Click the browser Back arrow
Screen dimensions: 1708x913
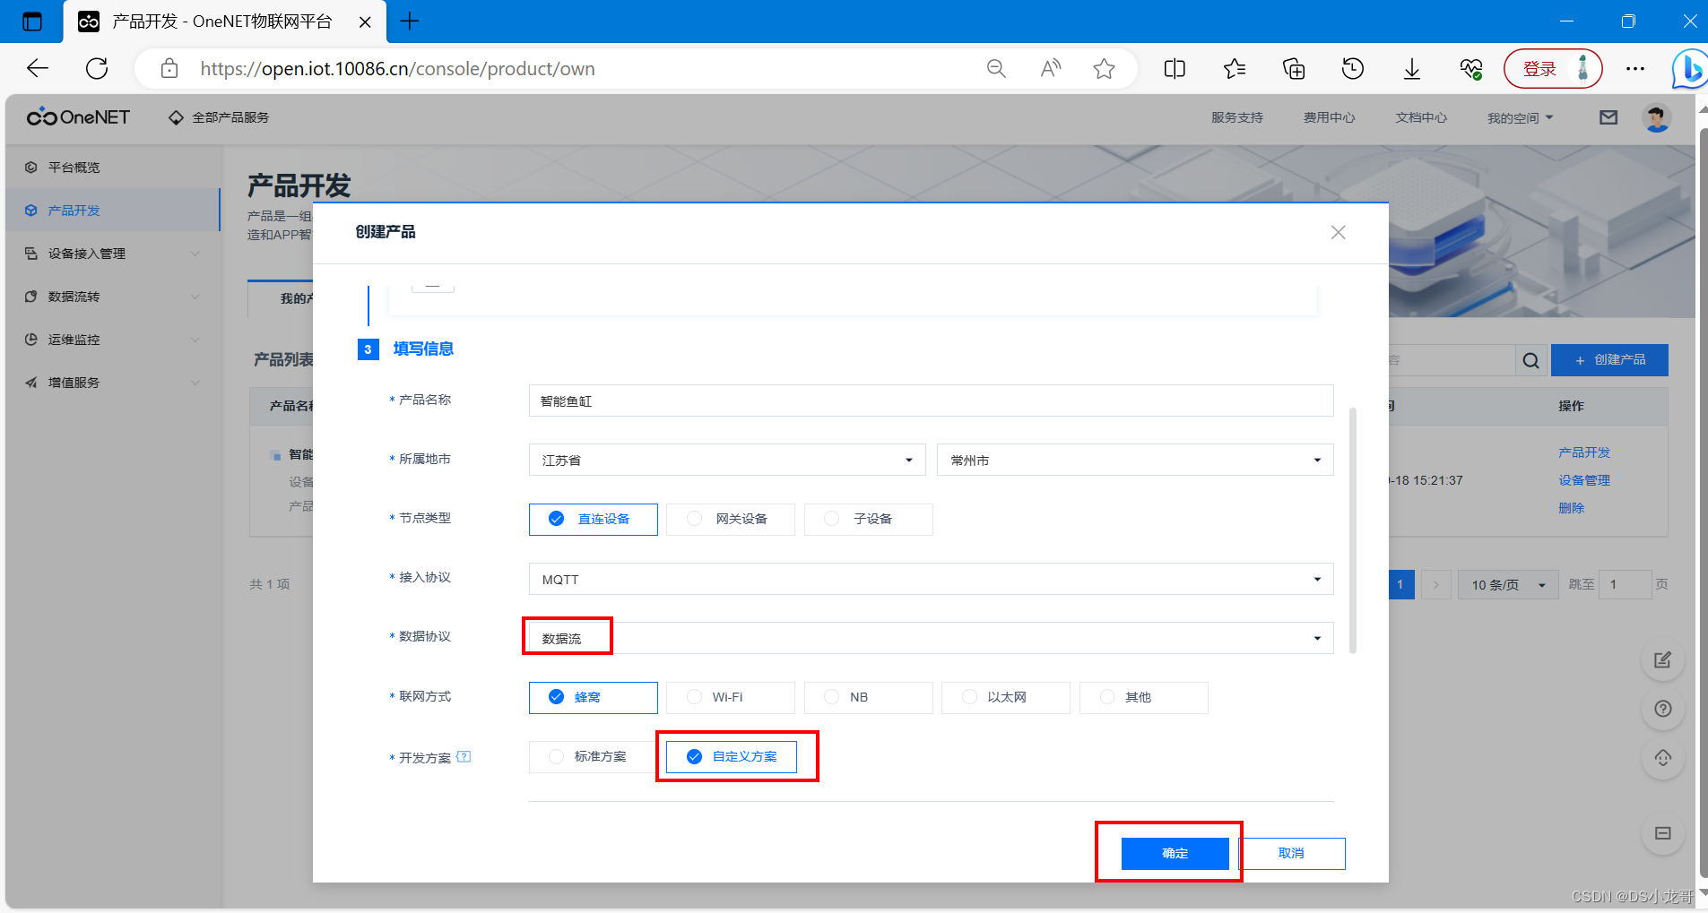coord(37,69)
